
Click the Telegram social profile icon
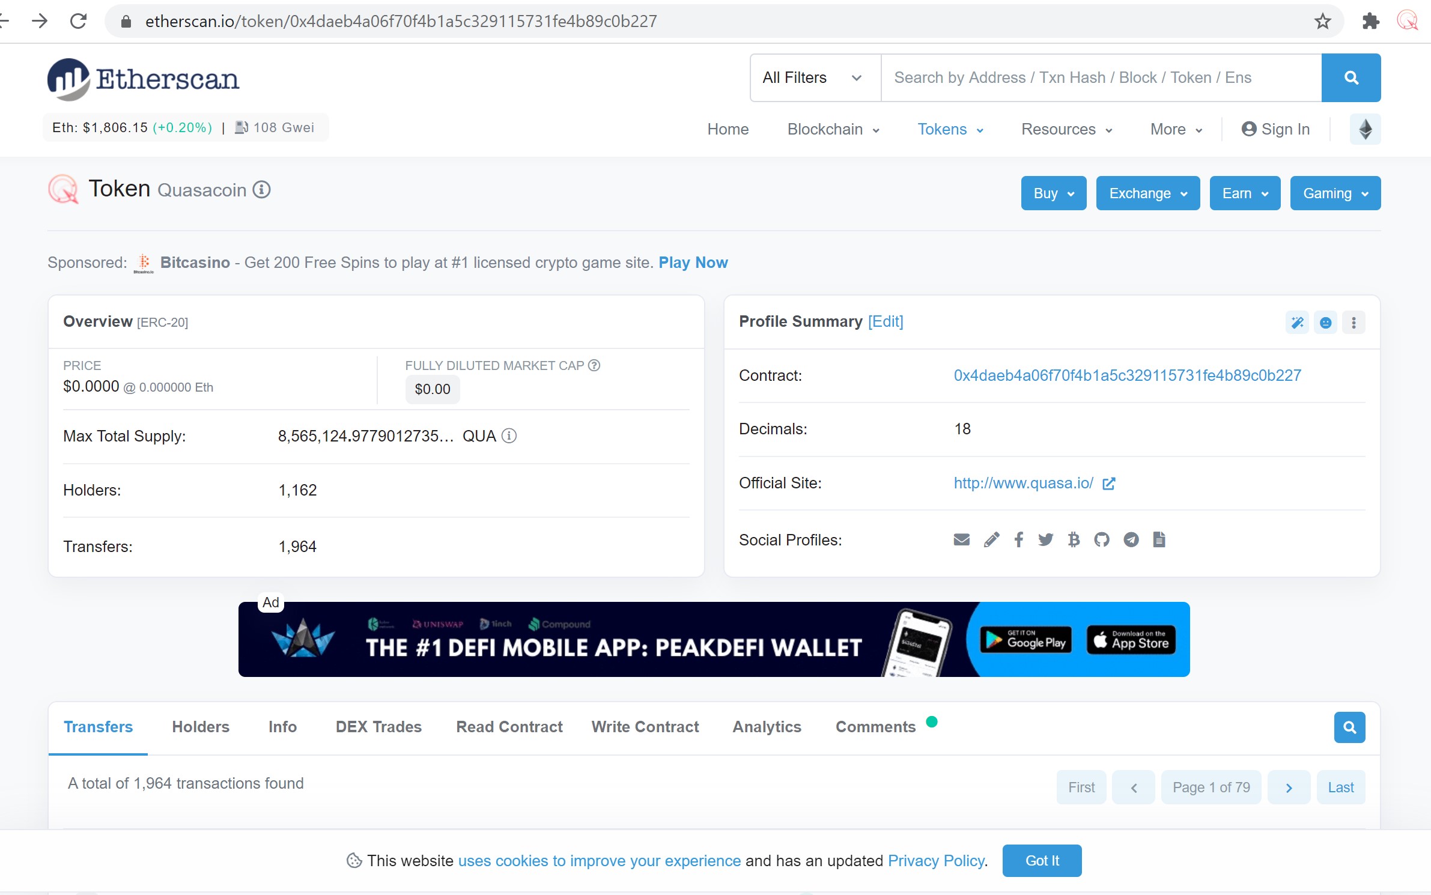pyautogui.click(x=1131, y=539)
